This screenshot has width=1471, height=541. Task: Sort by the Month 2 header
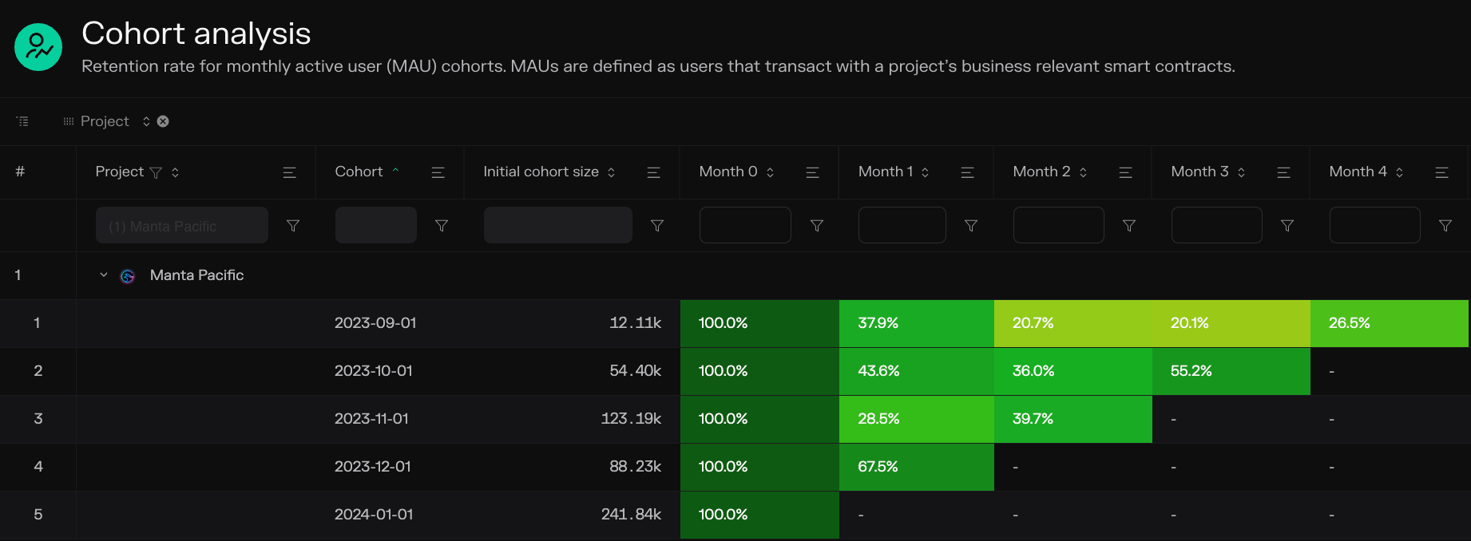(x=1041, y=172)
